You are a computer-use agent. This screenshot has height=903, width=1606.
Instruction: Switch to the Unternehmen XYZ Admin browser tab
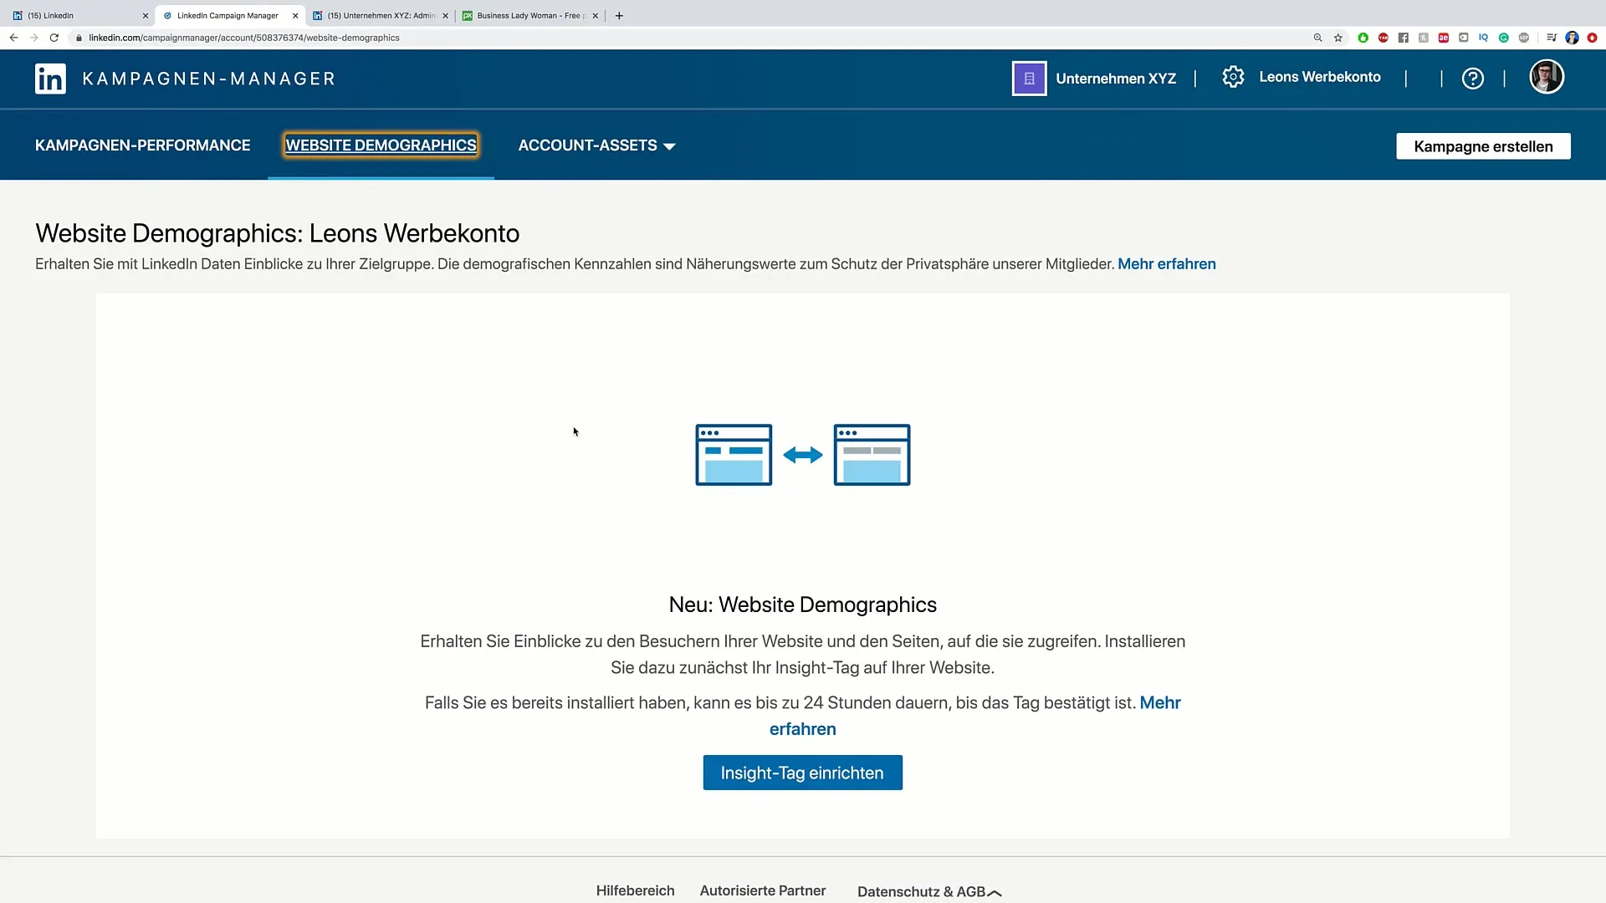click(379, 15)
